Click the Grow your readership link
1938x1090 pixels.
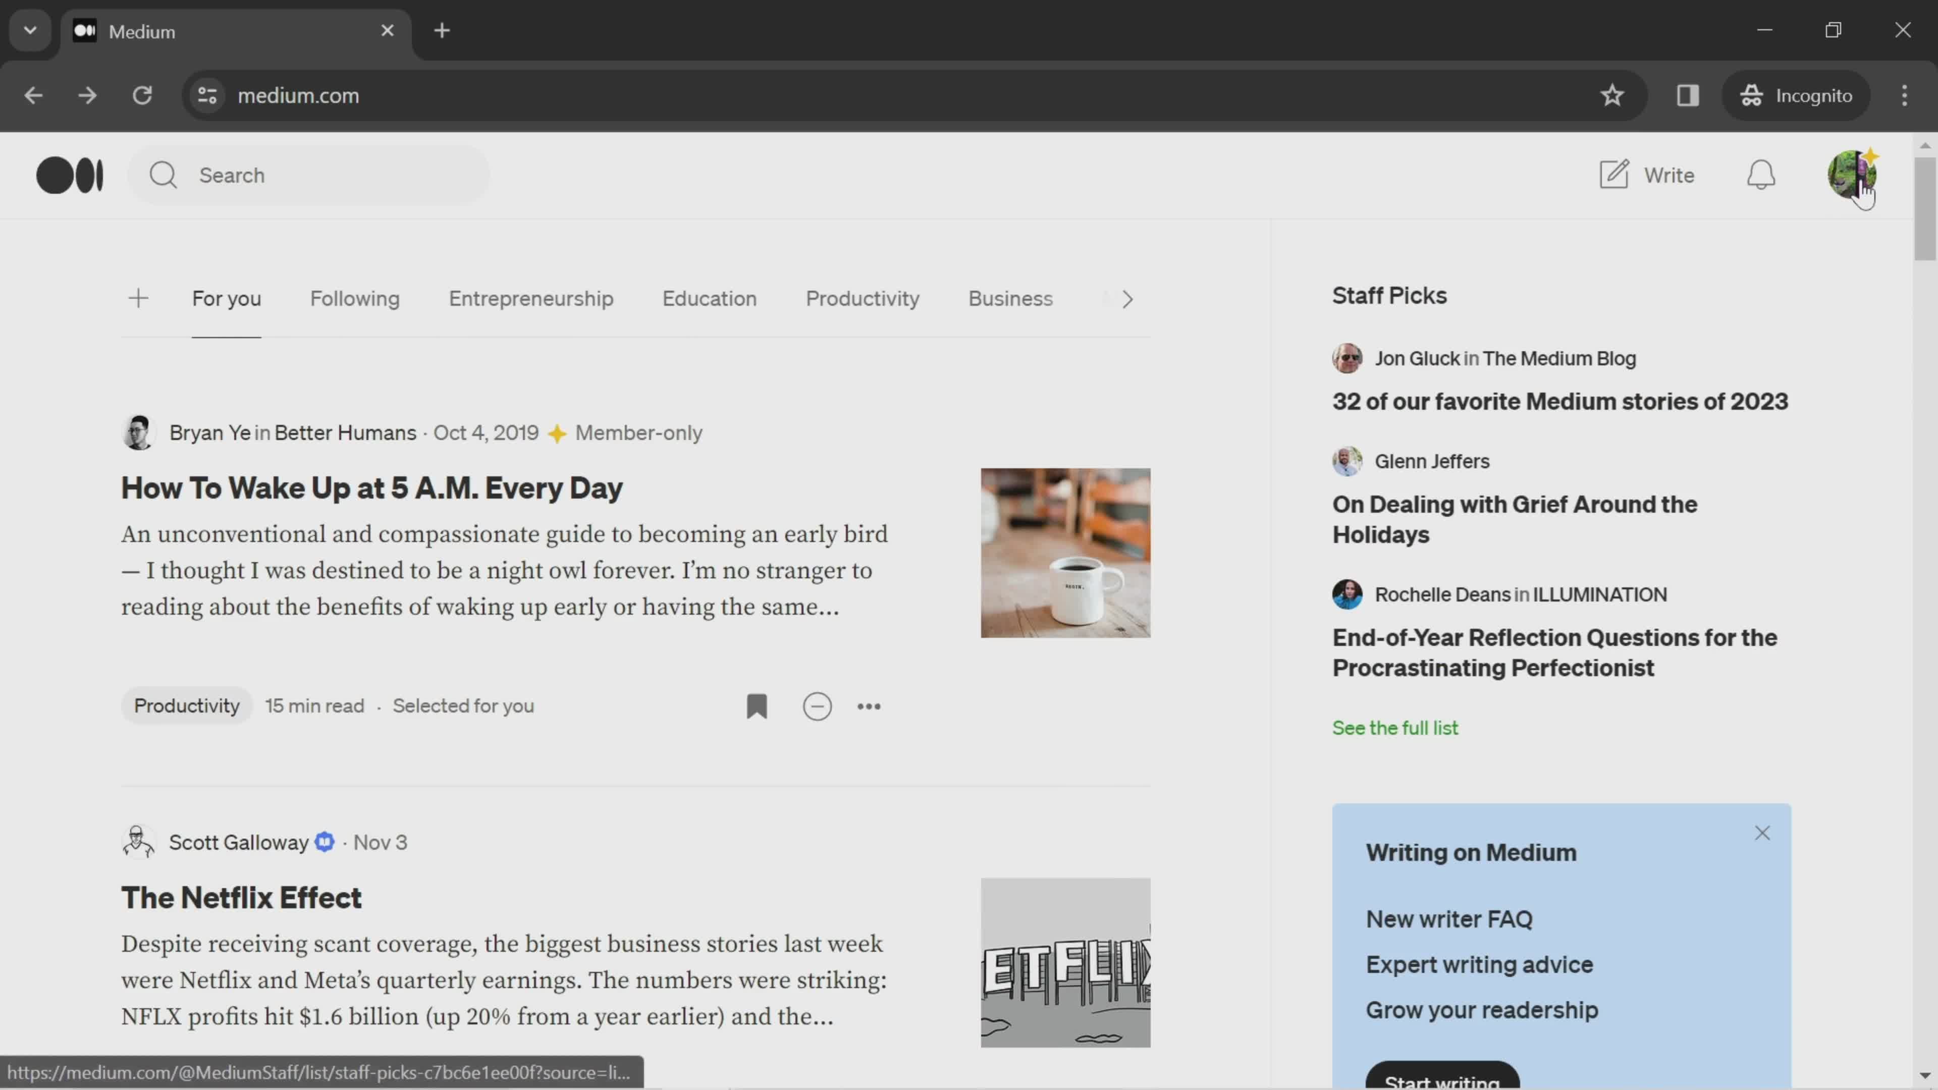point(1481,1010)
